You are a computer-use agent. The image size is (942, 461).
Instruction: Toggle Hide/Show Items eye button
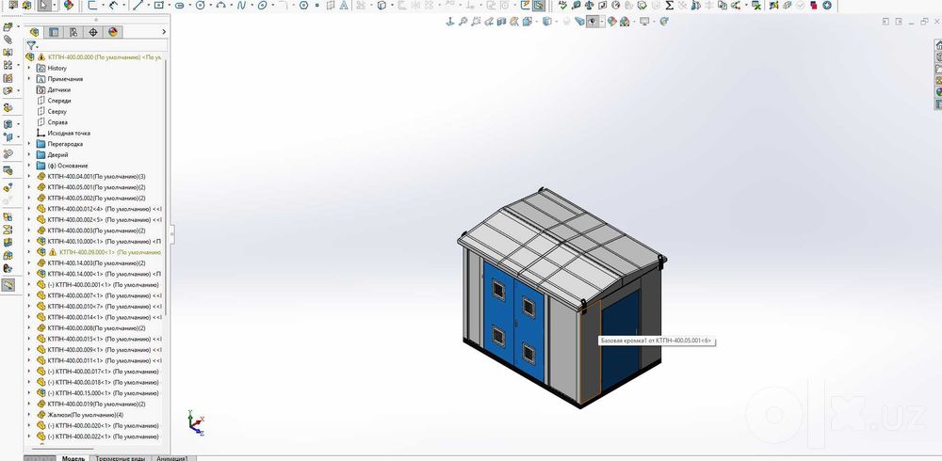pyautogui.click(x=593, y=22)
